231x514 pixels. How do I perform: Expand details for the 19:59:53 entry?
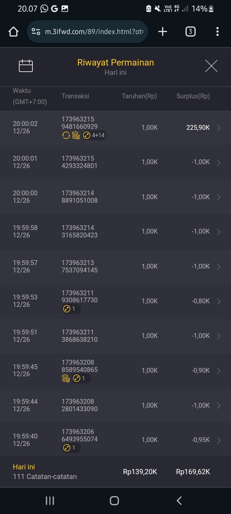pyautogui.click(x=218, y=301)
